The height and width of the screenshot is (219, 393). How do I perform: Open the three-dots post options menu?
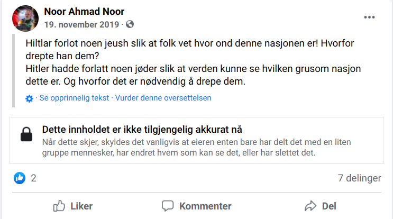click(x=369, y=17)
